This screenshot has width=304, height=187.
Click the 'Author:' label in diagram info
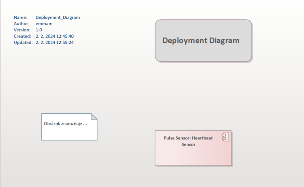click(x=22, y=24)
